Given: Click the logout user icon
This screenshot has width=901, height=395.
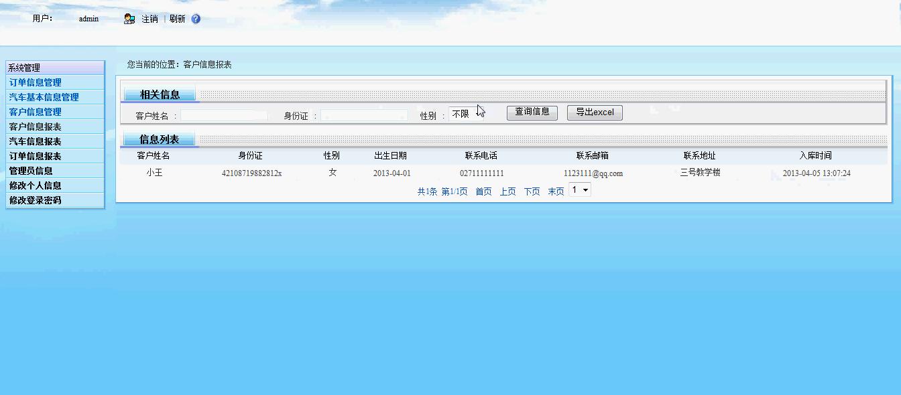Looking at the screenshot, I should click(129, 19).
